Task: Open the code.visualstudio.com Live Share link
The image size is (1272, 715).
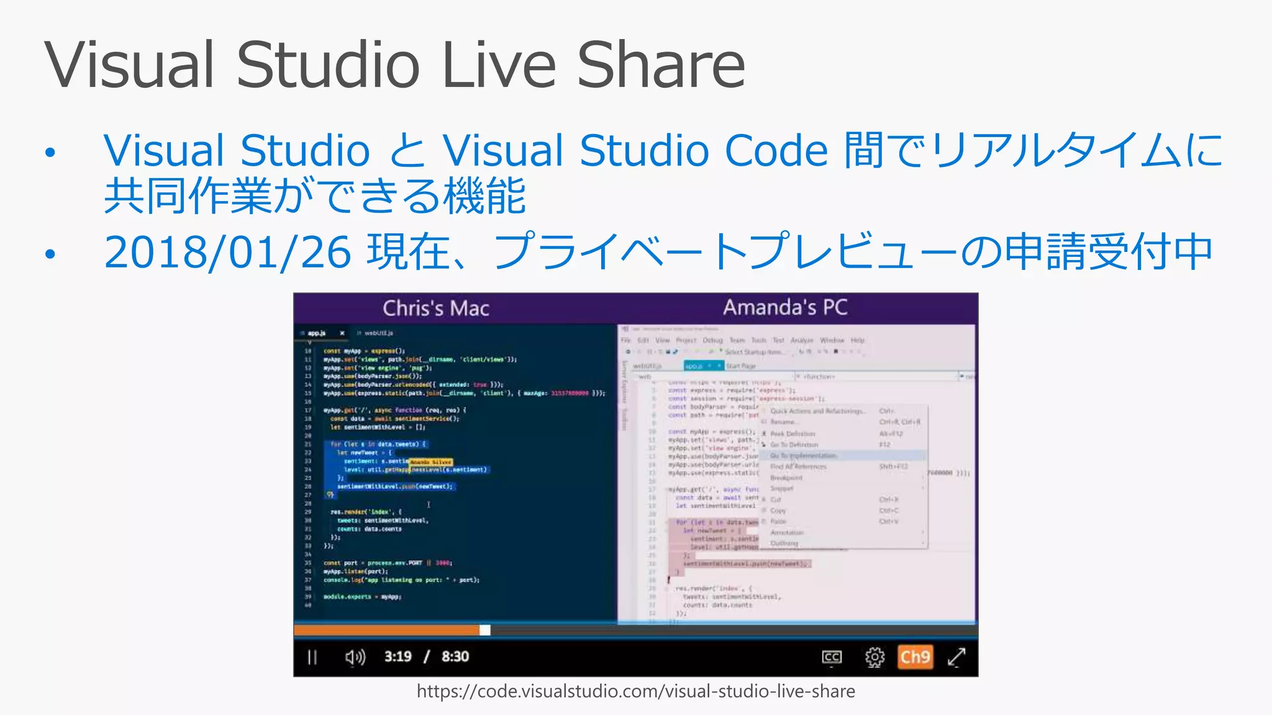Action: click(636, 691)
